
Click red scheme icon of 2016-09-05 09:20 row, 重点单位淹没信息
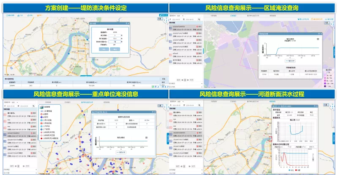(5, 114)
